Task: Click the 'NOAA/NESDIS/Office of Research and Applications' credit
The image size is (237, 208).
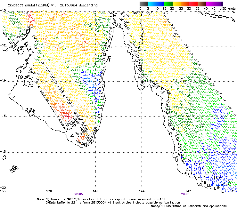Action: pos(189,206)
